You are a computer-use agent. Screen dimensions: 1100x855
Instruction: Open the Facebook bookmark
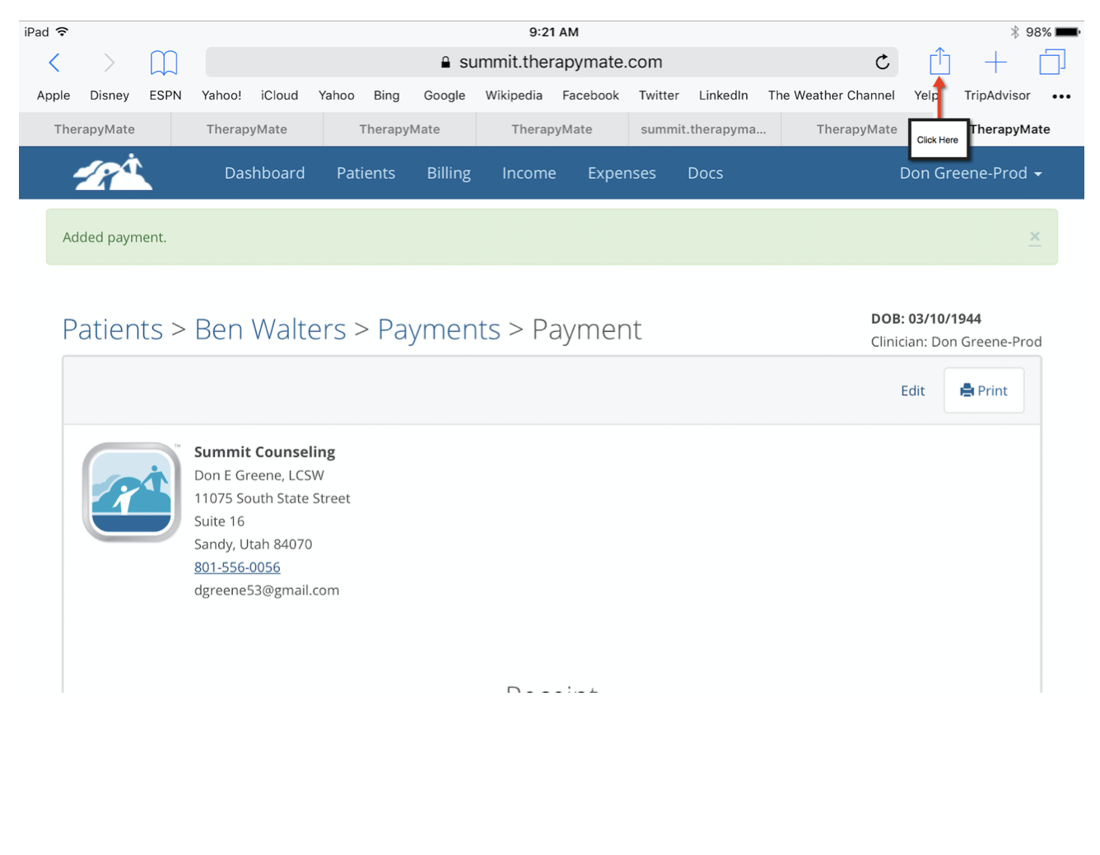590,96
